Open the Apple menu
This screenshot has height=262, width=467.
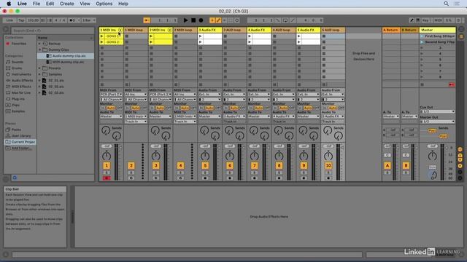(x=9, y=4)
